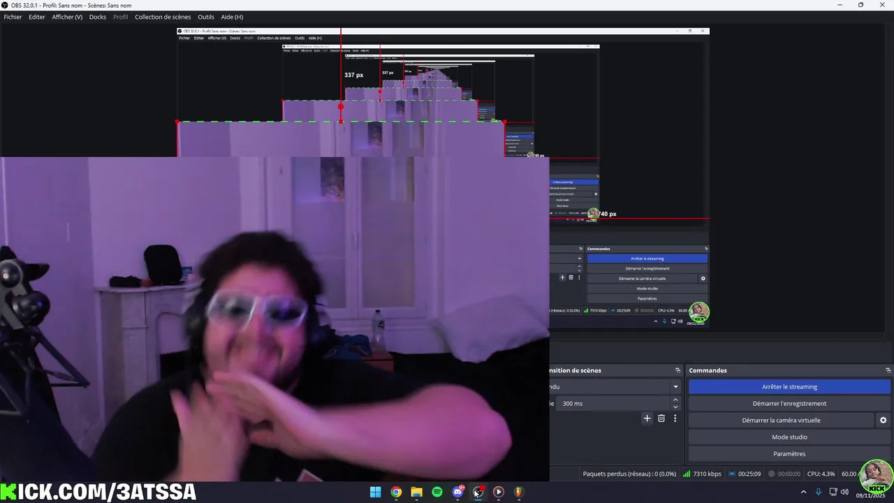Open Paramètres from the Commandes dock
The width and height of the screenshot is (894, 503).
(789, 453)
